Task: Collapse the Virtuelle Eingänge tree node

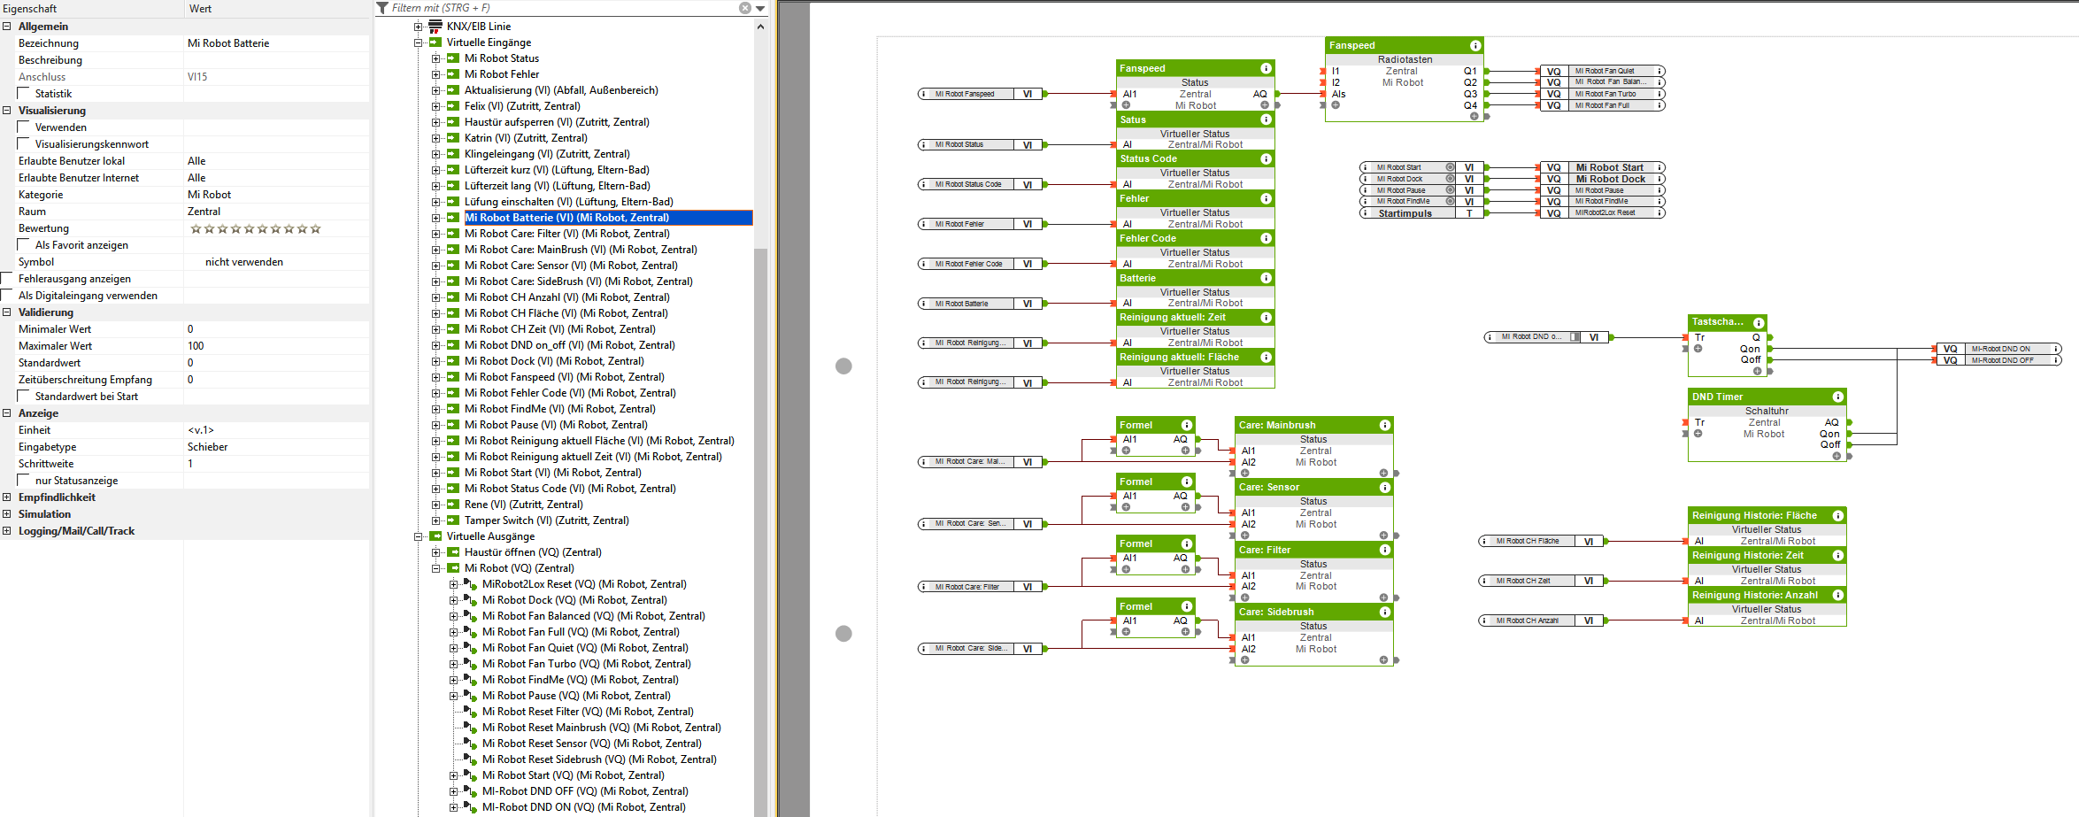Action: [x=419, y=42]
